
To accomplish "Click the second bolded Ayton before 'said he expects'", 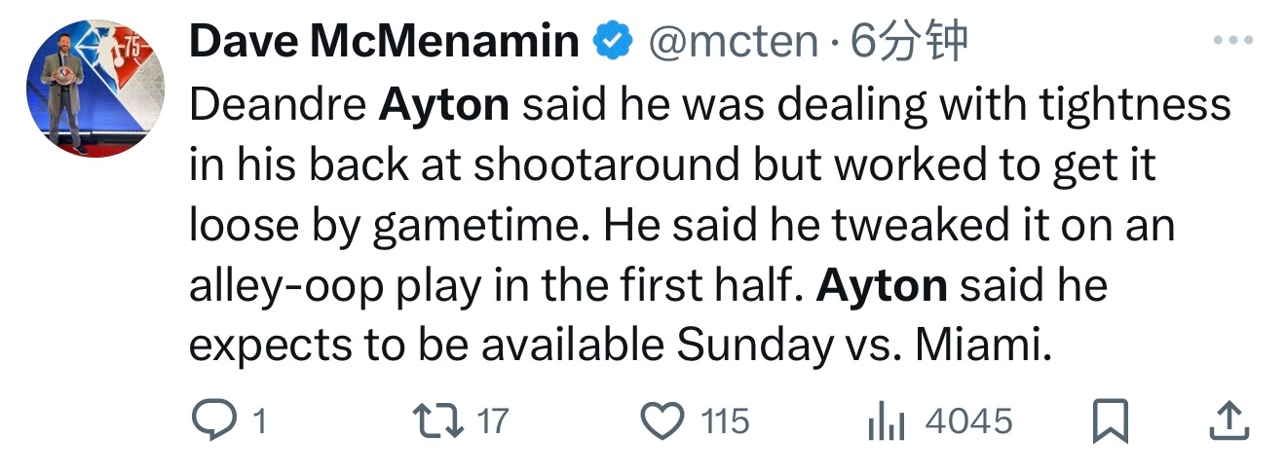I will coord(882,286).
